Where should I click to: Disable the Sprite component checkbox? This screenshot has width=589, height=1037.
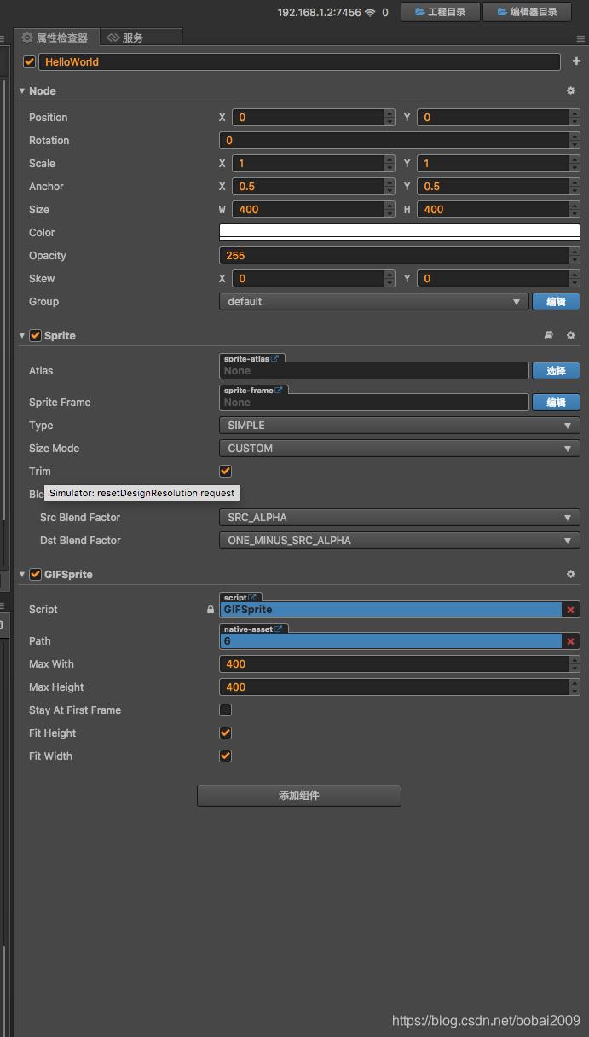point(36,336)
